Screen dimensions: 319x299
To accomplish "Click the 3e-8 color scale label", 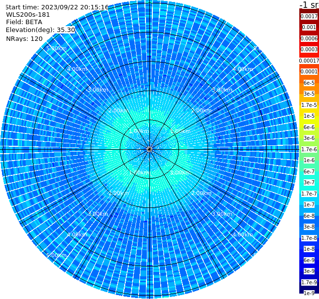I will point(309,227).
